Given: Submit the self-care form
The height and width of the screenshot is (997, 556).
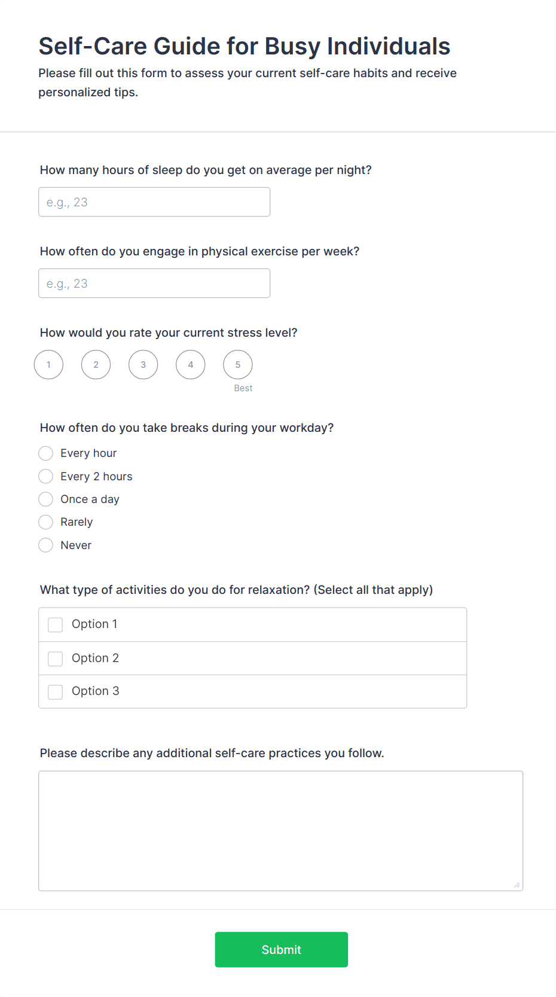Looking at the screenshot, I should point(282,950).
